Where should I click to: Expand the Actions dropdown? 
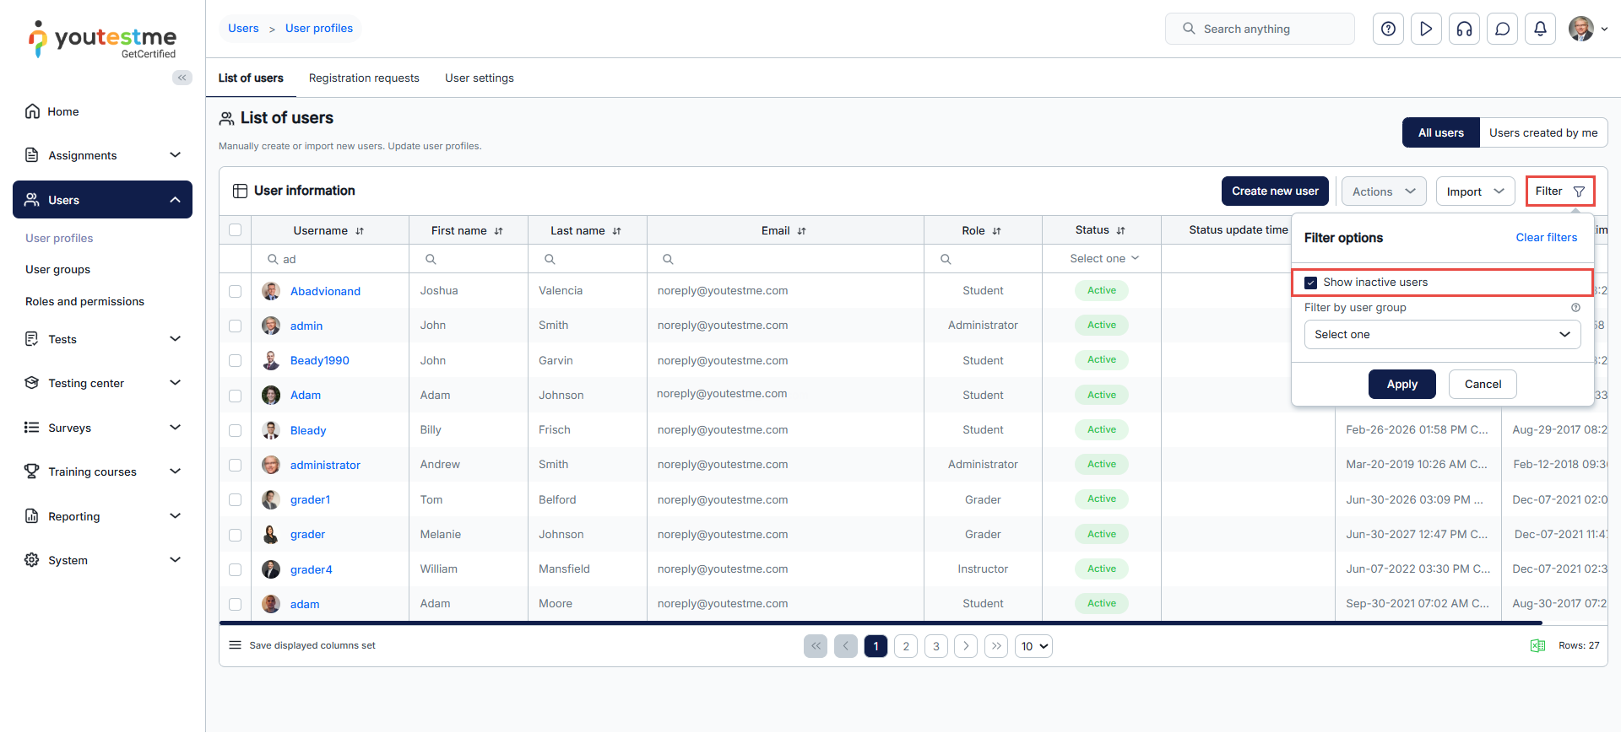[1383, 191]
